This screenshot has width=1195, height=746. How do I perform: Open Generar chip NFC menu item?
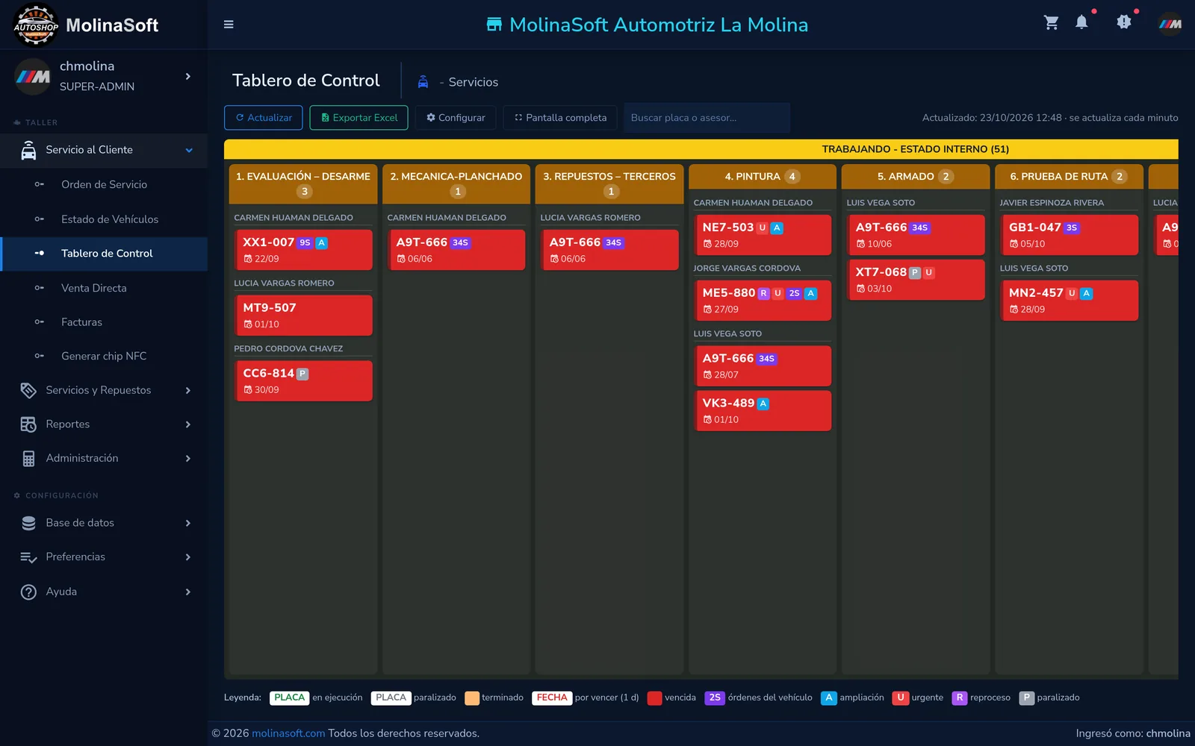[x=104, y=356]
